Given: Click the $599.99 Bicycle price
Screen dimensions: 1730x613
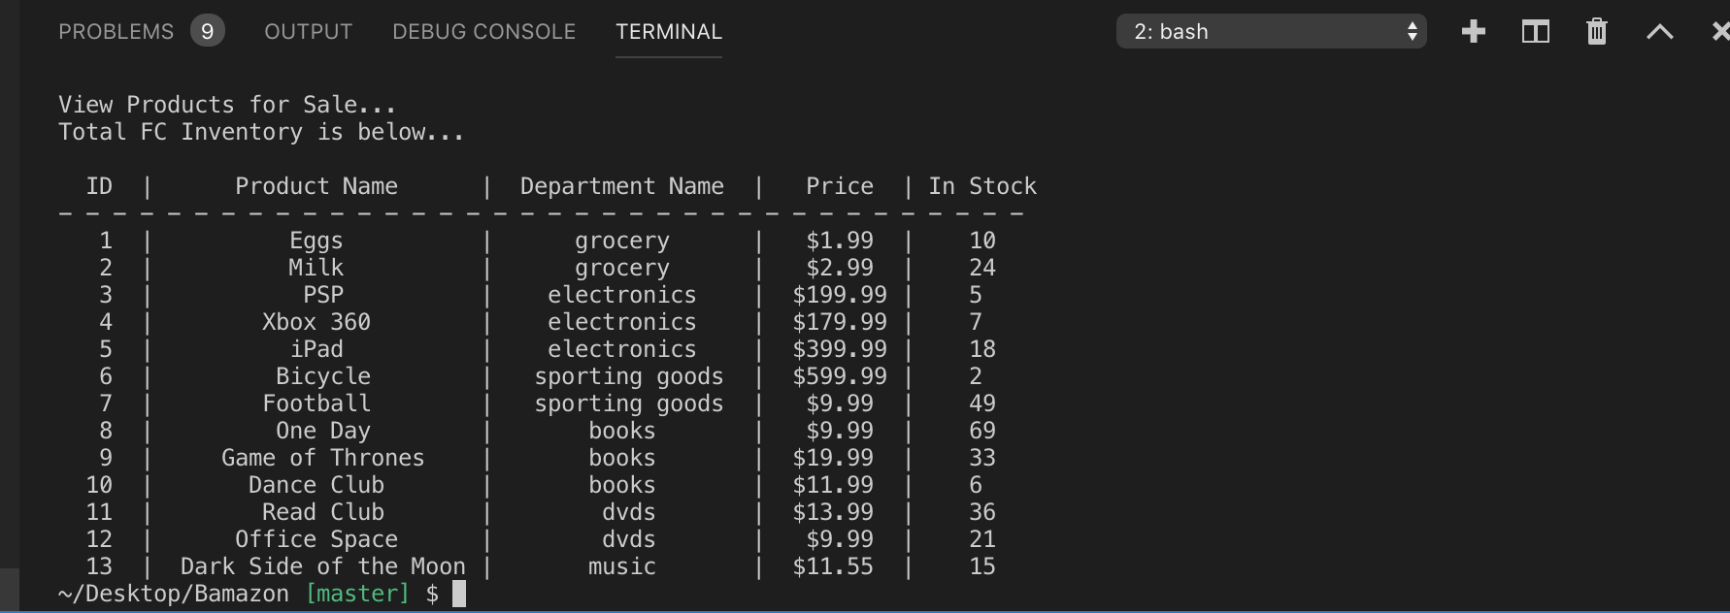Looking at the screenshot, I should click(x=840, y=376).
